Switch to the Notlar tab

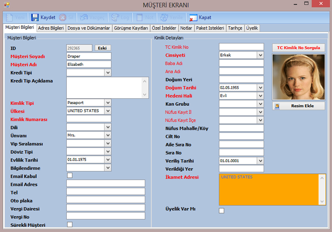[x=186, y=28]
